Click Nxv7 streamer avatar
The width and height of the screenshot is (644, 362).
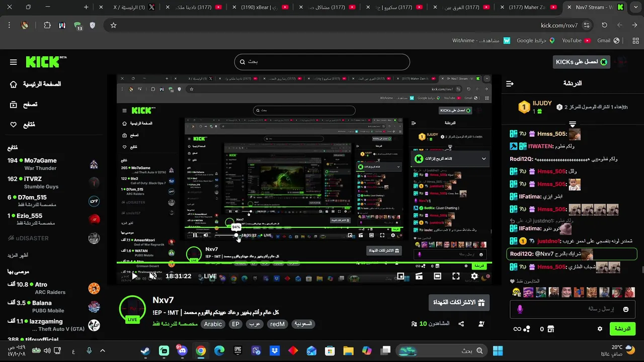coord(132,309)
